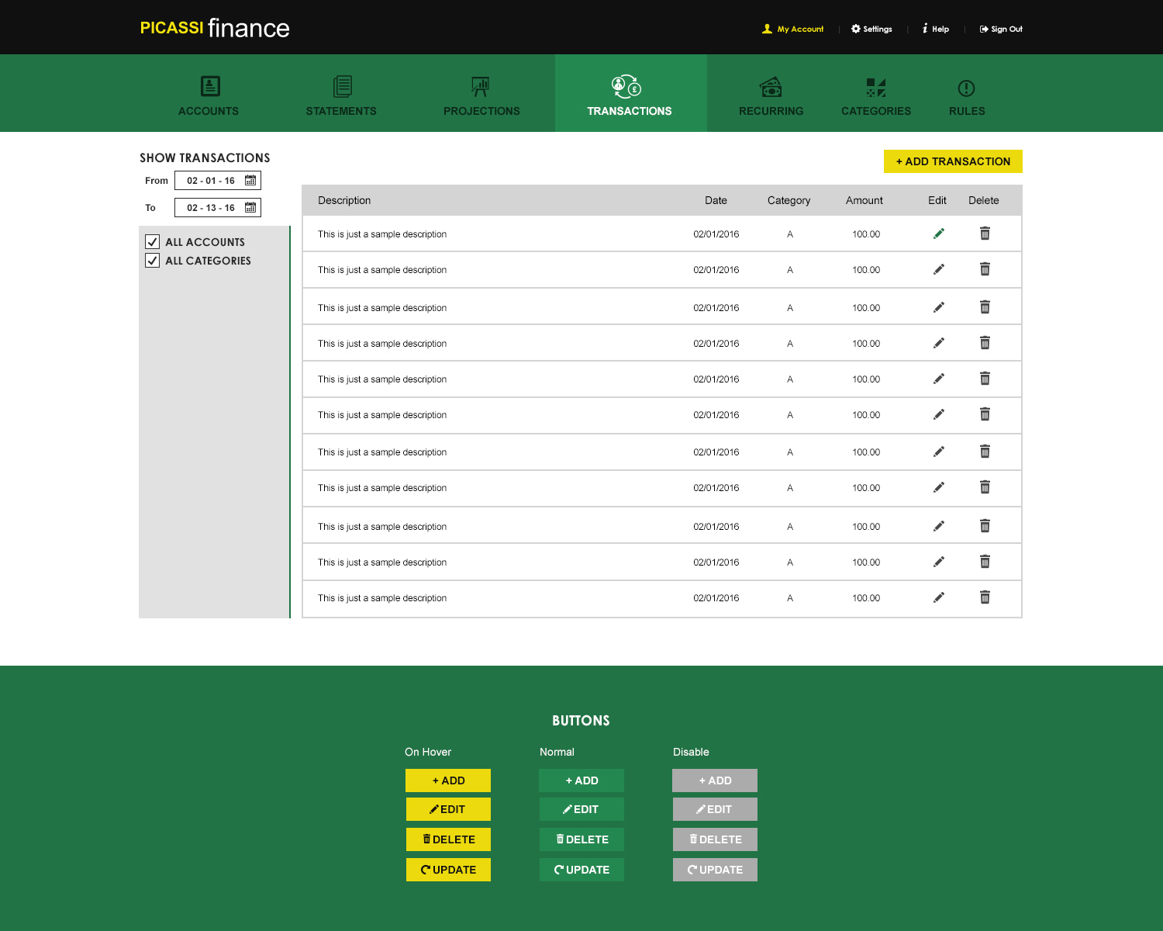Open the Categories tab

[876, 95]
